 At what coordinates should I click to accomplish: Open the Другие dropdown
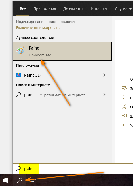(123, 9)
